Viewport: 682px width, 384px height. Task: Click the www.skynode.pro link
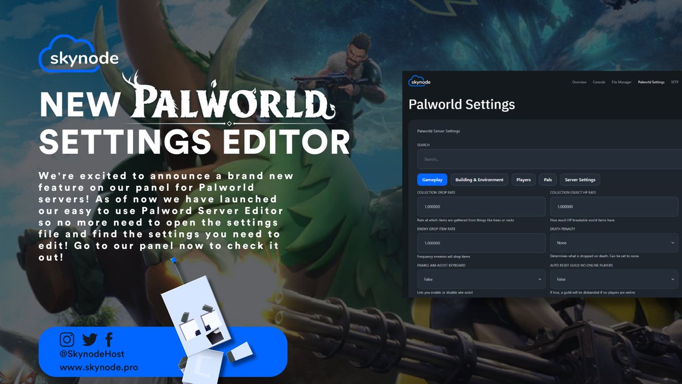click(99, 368)
